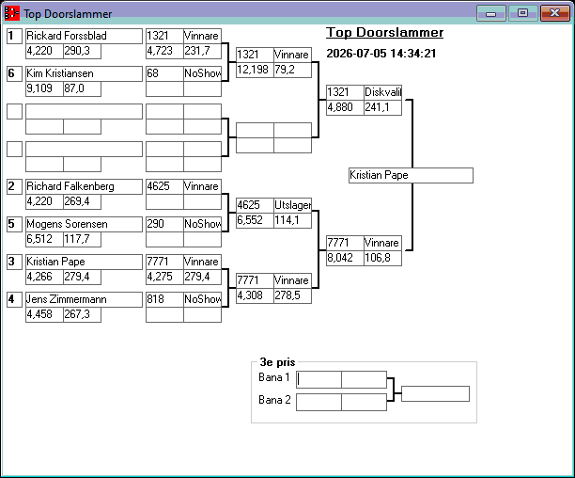Click Jens Zimmermann's speed 267,3
Screen dimensions: 575x478
(82, 314)
